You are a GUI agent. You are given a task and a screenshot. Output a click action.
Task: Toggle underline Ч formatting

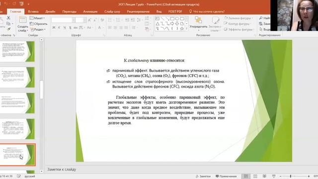tap(65, 27)
